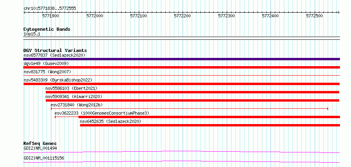
Task: Click the magenta GDI2|NM_001494 transcript line
Action: point(181,152)
